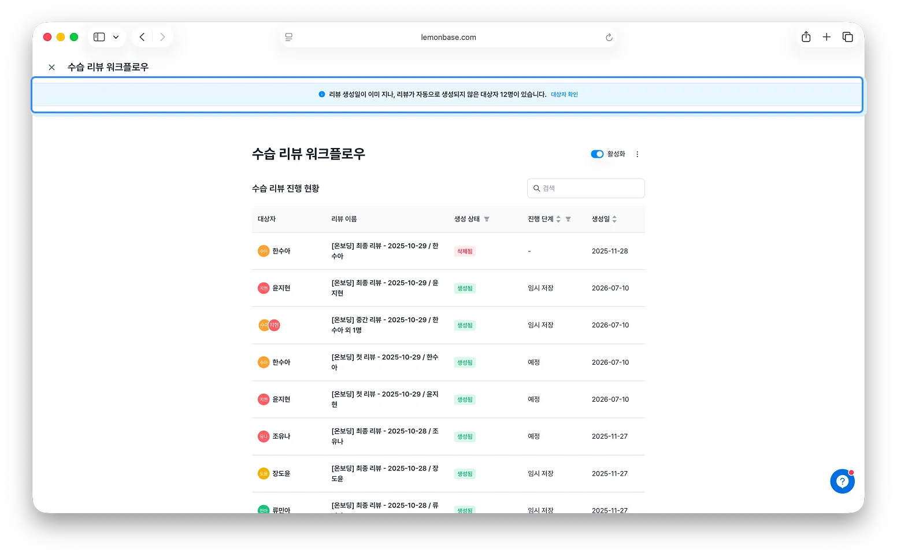Click the lemonbase.com address bar
Screen dimensions: 897x556
tap(448, 38)
